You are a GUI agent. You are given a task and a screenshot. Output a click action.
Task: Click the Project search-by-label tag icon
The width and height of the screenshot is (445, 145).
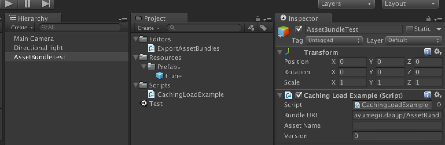263,28
